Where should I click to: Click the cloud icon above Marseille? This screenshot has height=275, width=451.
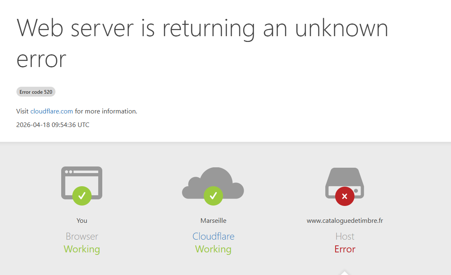[x=213, y=186]
